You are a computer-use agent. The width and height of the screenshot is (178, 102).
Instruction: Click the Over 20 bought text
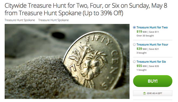tap(145, 36)
